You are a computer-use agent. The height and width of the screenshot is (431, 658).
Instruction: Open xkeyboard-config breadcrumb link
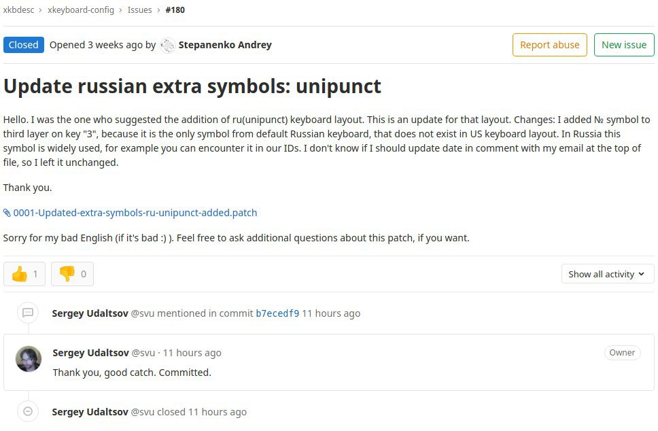[x=81, y=10]
